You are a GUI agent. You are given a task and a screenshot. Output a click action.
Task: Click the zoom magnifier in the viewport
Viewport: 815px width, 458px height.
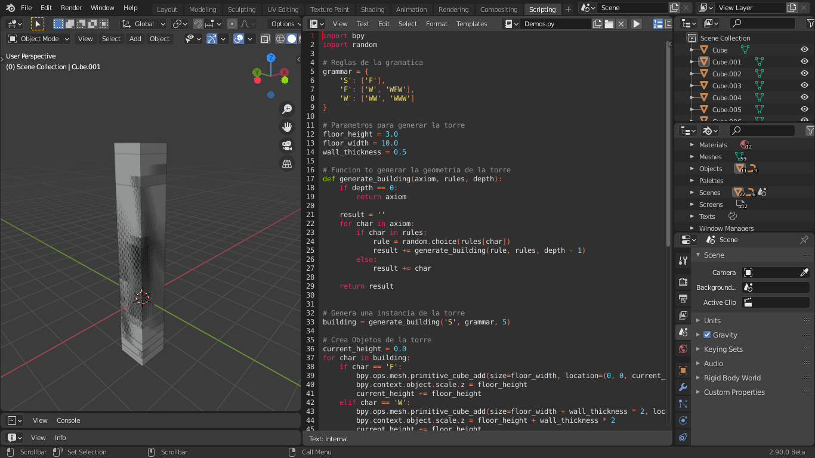pos(287,109)
